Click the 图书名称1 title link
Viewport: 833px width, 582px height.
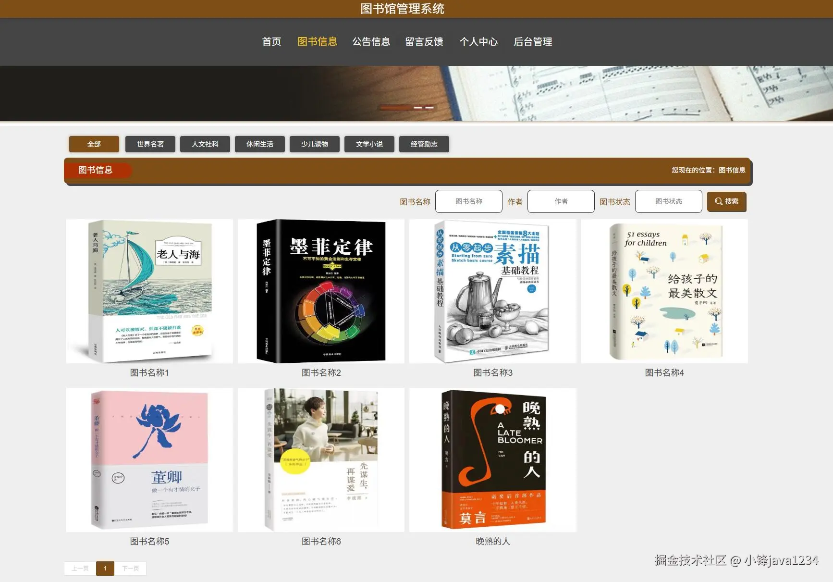pos(149,373)
